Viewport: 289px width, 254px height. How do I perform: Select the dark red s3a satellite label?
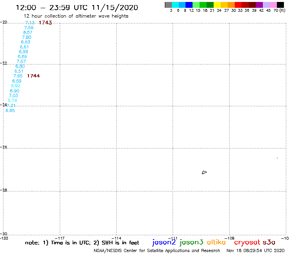tap(269, 242)
